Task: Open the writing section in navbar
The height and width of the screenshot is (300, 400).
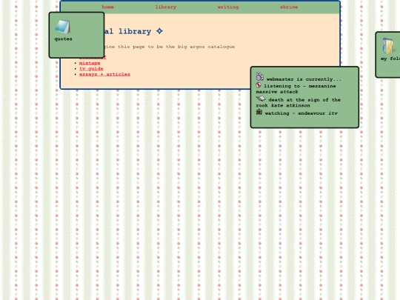Action: pos(228,7)
